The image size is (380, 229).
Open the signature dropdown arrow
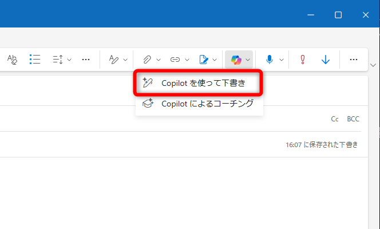[x=215, y=60]
